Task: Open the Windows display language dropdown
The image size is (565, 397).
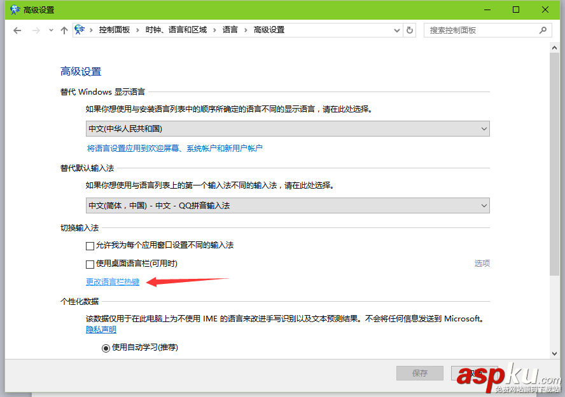Action: [x=484, y=128]
